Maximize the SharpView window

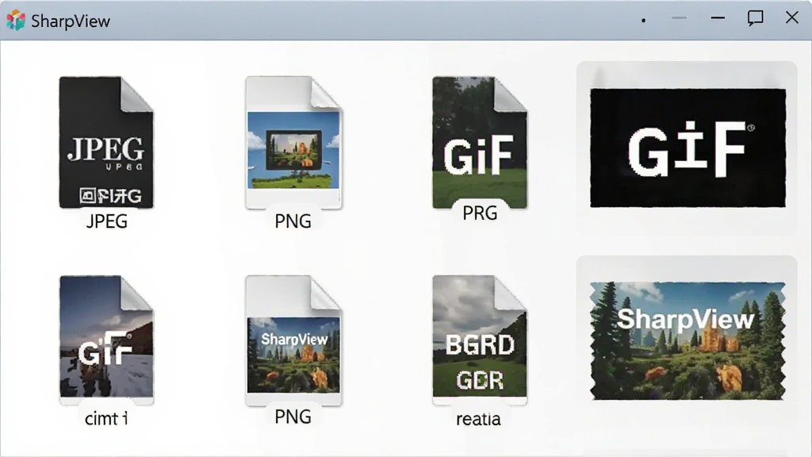point(755,18)
